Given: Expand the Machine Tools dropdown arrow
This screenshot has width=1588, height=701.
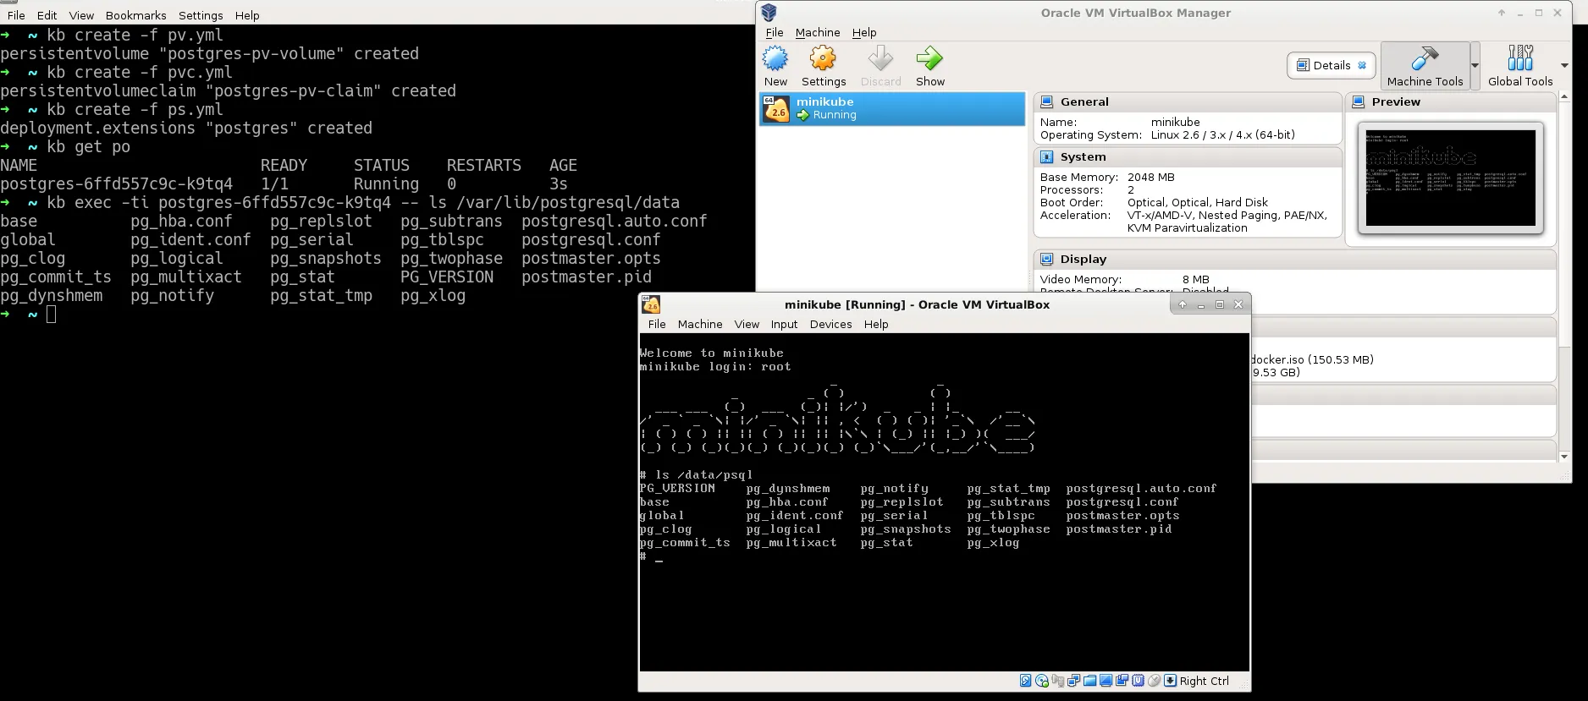Looking at the screenshot, I should (1475, 66).
